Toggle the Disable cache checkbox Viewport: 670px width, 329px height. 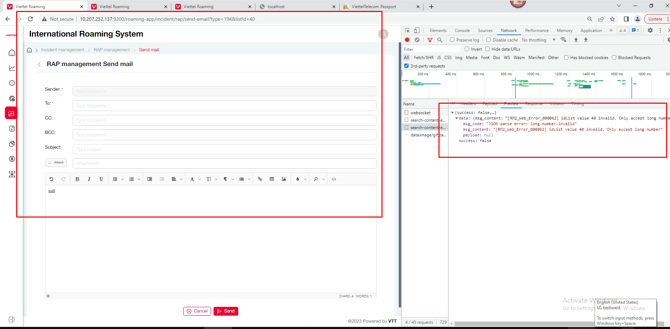point(488,40)
